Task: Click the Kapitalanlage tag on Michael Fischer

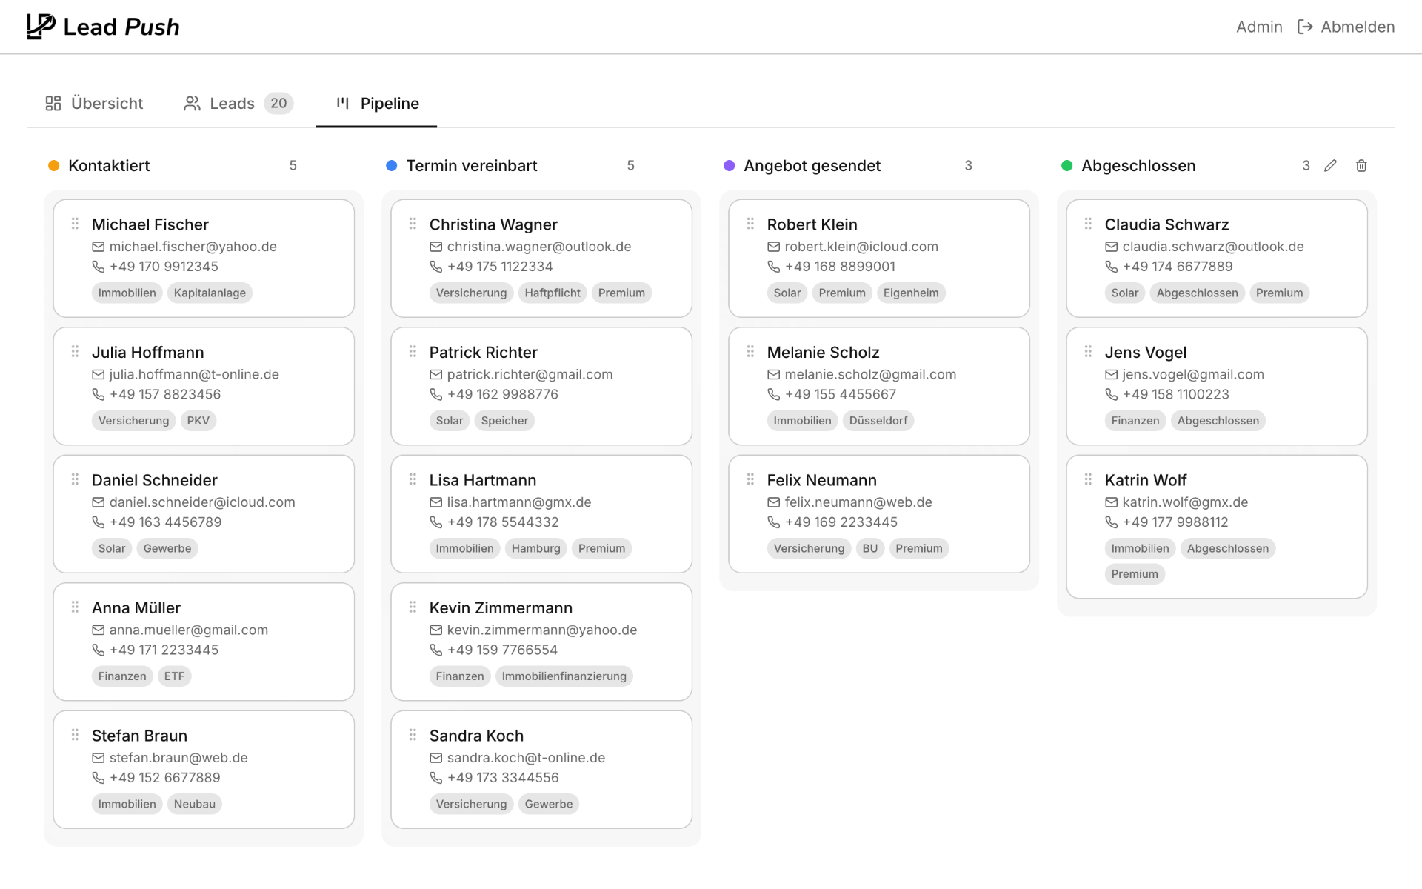Action: click(210, 293)
